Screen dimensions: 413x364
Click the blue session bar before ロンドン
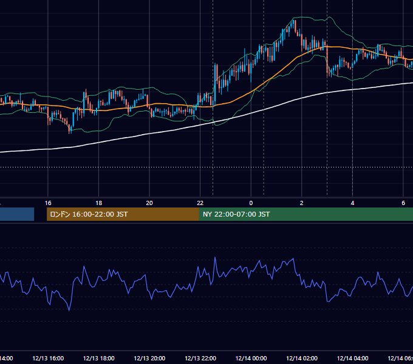click(17, 214)
